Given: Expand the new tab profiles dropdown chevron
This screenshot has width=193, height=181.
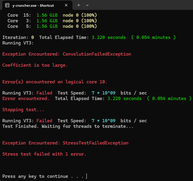Looking at the screenshot, I should click(x=87, y=5).
